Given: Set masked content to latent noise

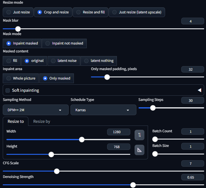Looking at the screenshot, I should click(x=63, y=61).
